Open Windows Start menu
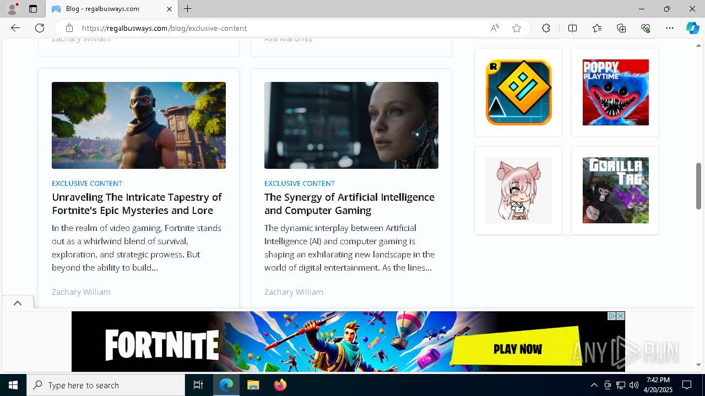Viewport: 705px width, 396px height. 13,385
